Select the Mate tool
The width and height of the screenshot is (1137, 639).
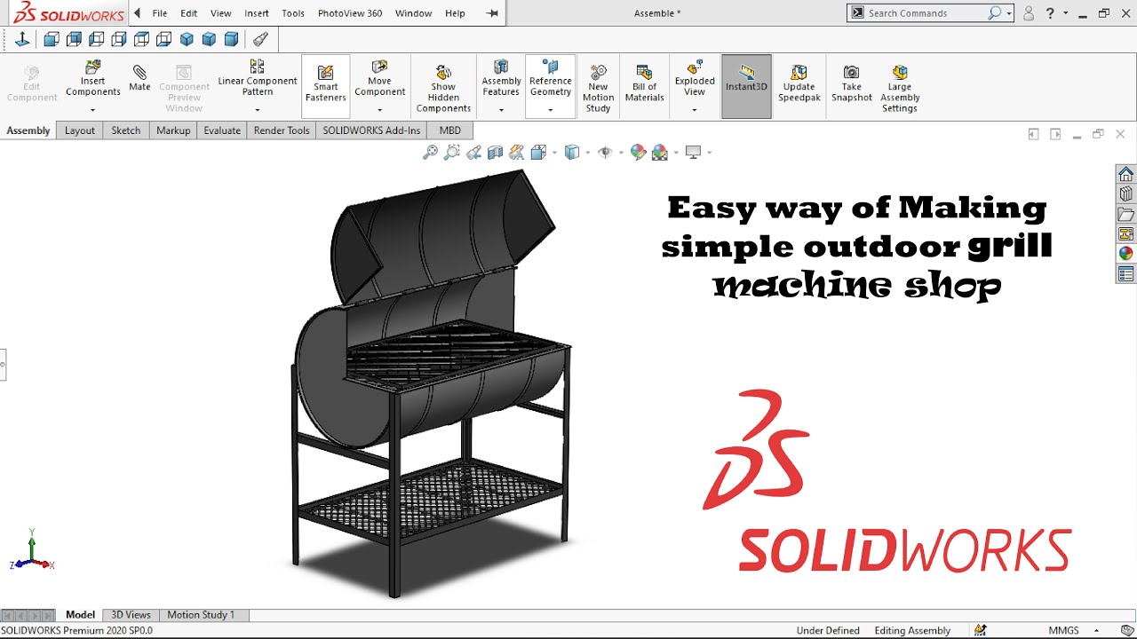[x=139, y=78]
